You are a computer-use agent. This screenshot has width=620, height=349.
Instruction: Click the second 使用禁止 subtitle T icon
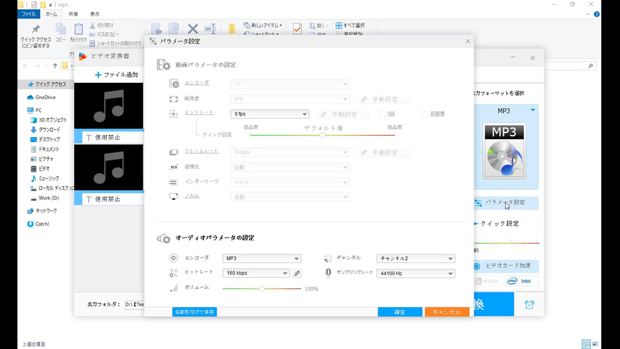click(x=88, y=199)
